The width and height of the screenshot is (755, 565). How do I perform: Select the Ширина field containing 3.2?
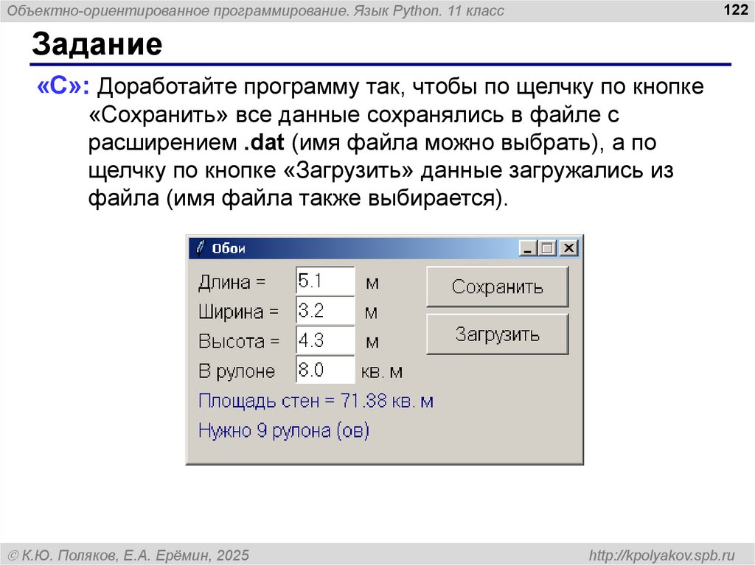(325, 311)
